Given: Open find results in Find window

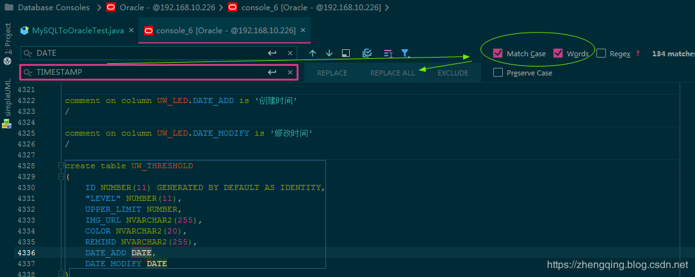Looking at the screenshot, I should (x=346, y=53).
